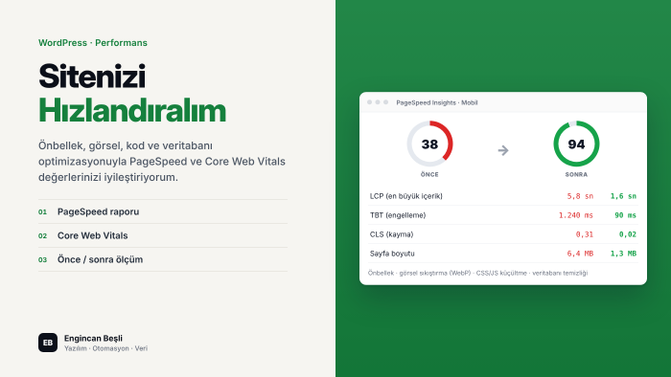
Task: Click the red 38 score gauge
Action: coord(429,144)
